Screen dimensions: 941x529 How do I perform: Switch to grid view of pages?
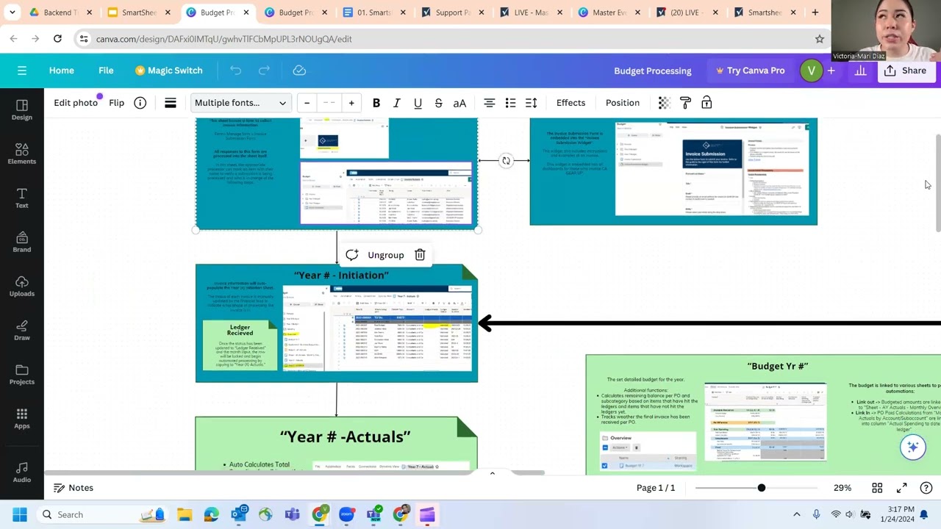(x=877, y=488)
